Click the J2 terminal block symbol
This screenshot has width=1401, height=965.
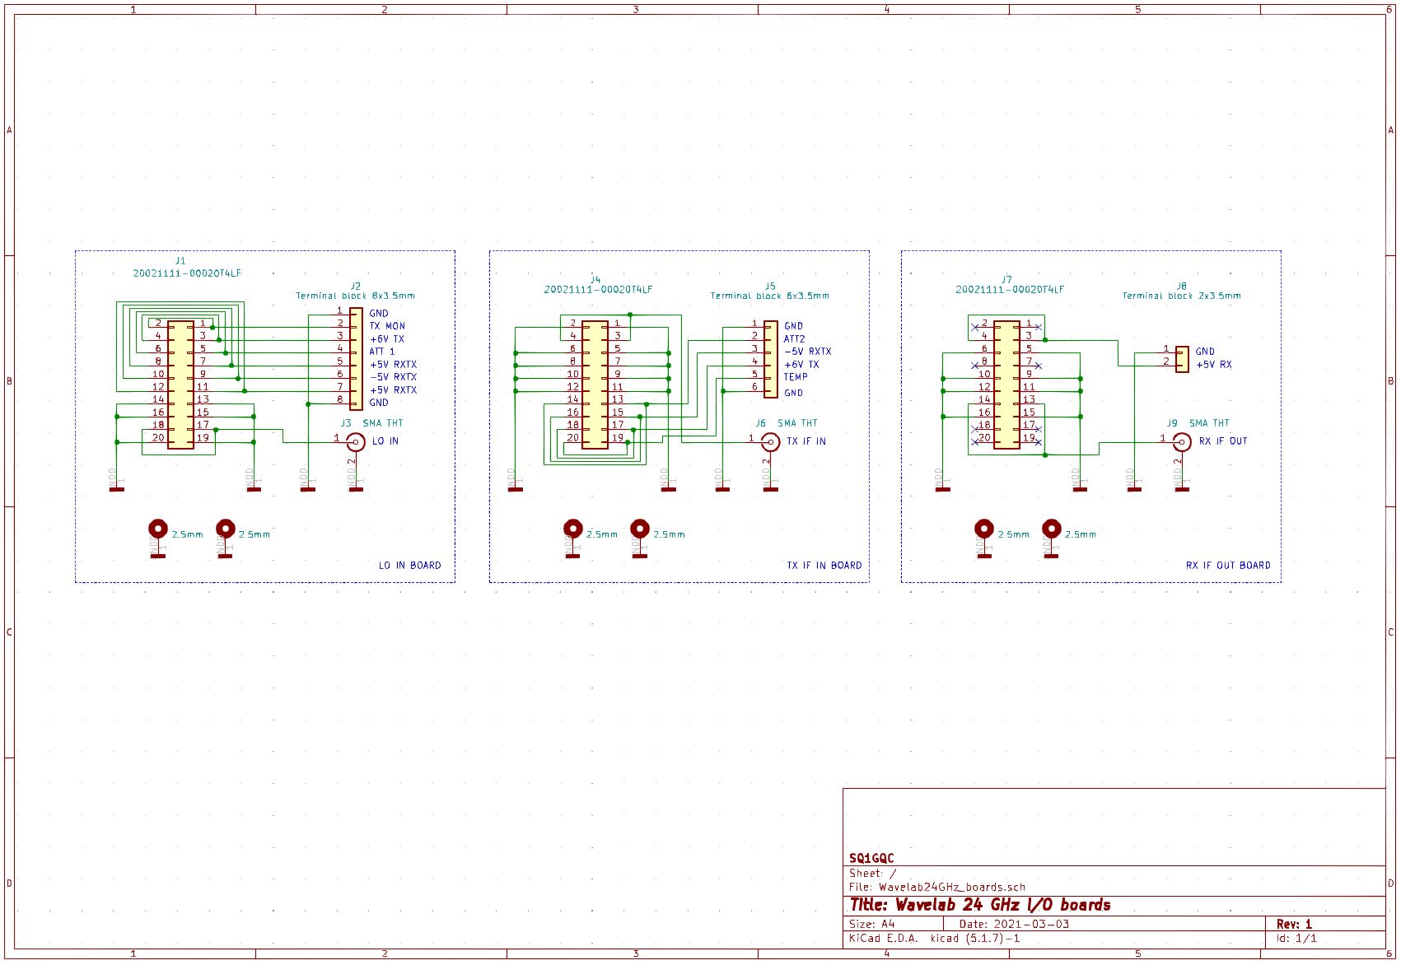(x=356, y=358)
